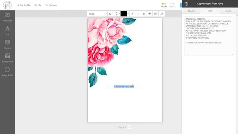The image size is (238, 134).
Task: Click the 'Page 1' label
Action: [122, 127]
